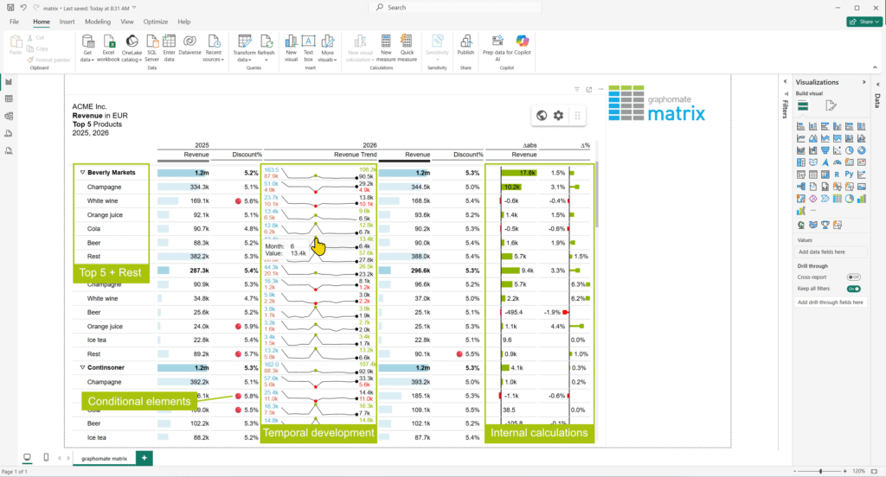886x477 pixels.
Task: Switch to the Optimize ribbon tab
Action: click(156, 22)
